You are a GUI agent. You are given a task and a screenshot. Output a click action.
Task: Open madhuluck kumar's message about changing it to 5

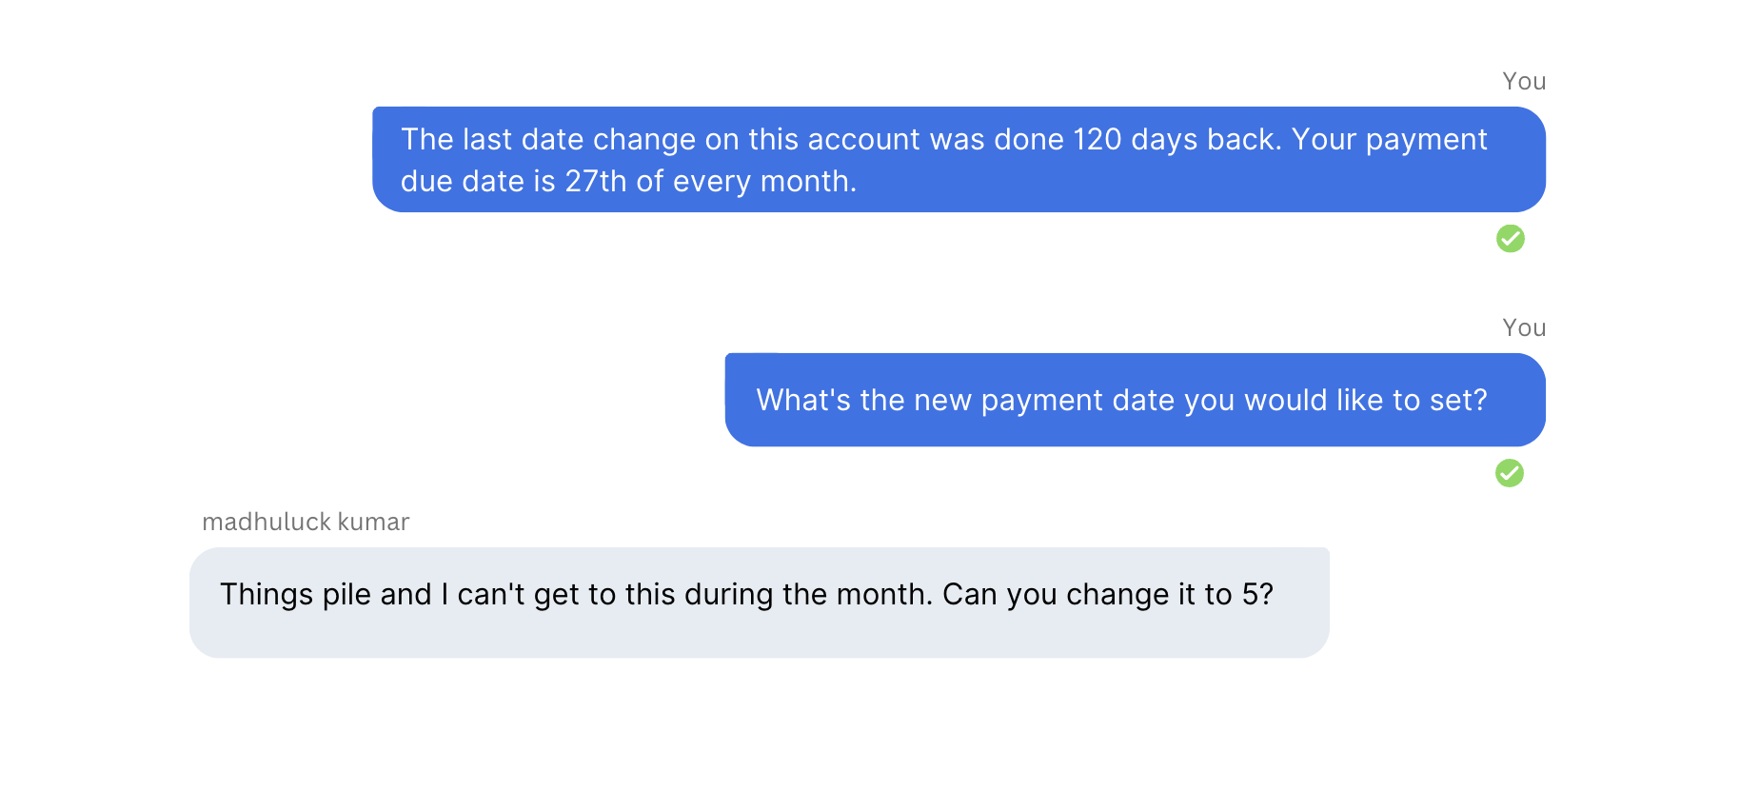[x=759, y=602]
